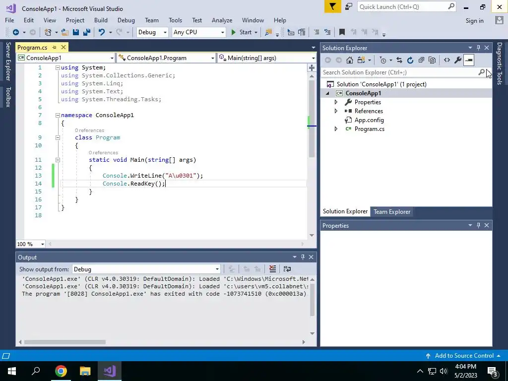
Task: Click the Open File folder icon
Action: coord(65,32)
